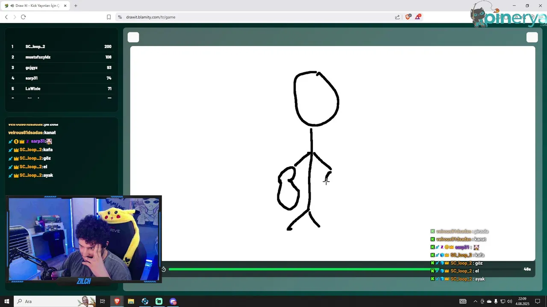547x307 pixels.
Task: Open Task View on taskbar
Action: pos(103,301)
